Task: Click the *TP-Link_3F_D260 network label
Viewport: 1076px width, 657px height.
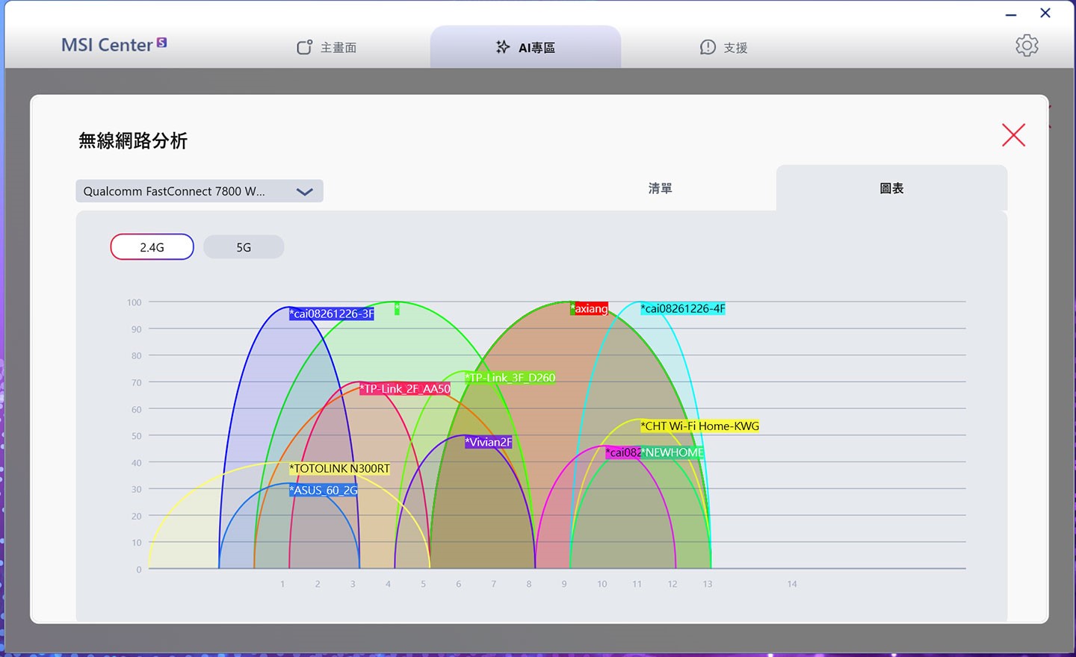Action: tap(510, 378)
